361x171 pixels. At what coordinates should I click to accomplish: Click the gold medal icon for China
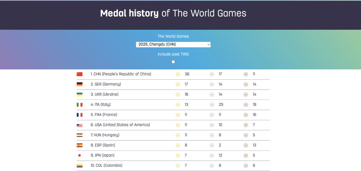[178, 74]
